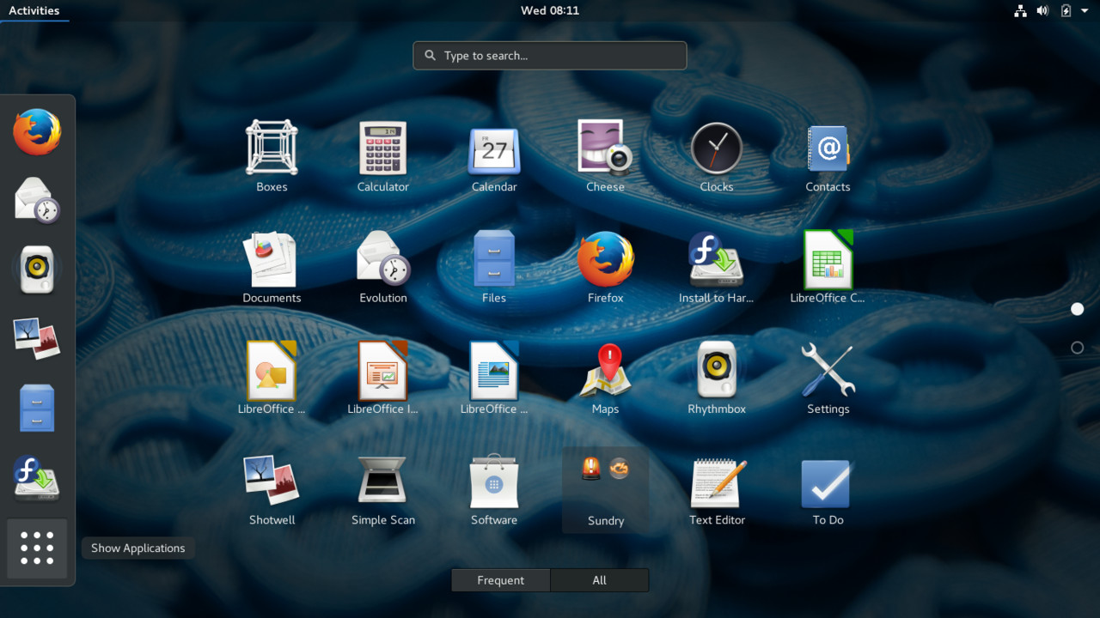Open the system status menu arrow
Screen dimensions: 1100x618
coord(1085,11)
